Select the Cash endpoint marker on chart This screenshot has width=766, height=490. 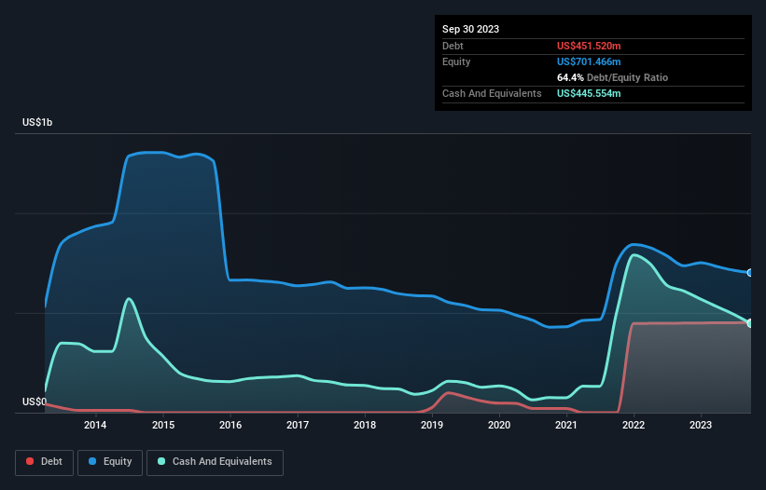point(750,323)
